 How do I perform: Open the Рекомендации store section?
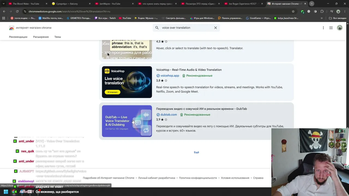(x=18, y=37)
